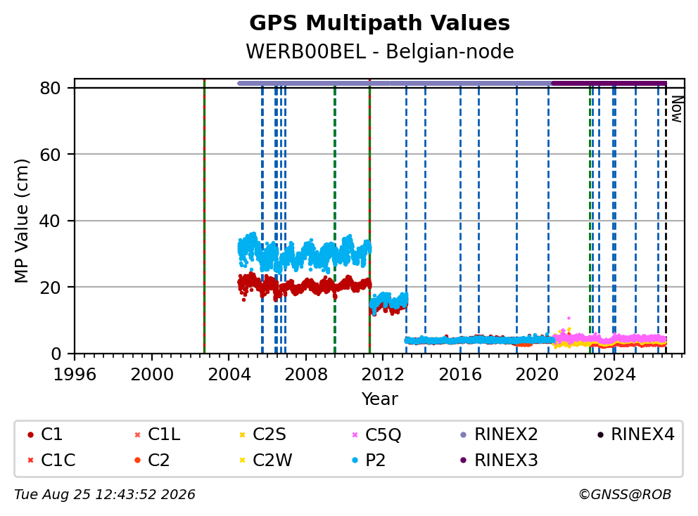This screenshot has width=698, height=516.
Task: Click the GPS Multipath Values title
Action: (380, 22)
